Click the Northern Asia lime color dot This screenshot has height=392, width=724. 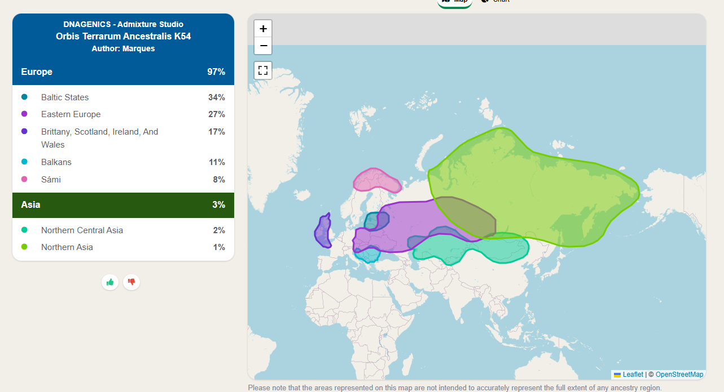click(24, 247)
